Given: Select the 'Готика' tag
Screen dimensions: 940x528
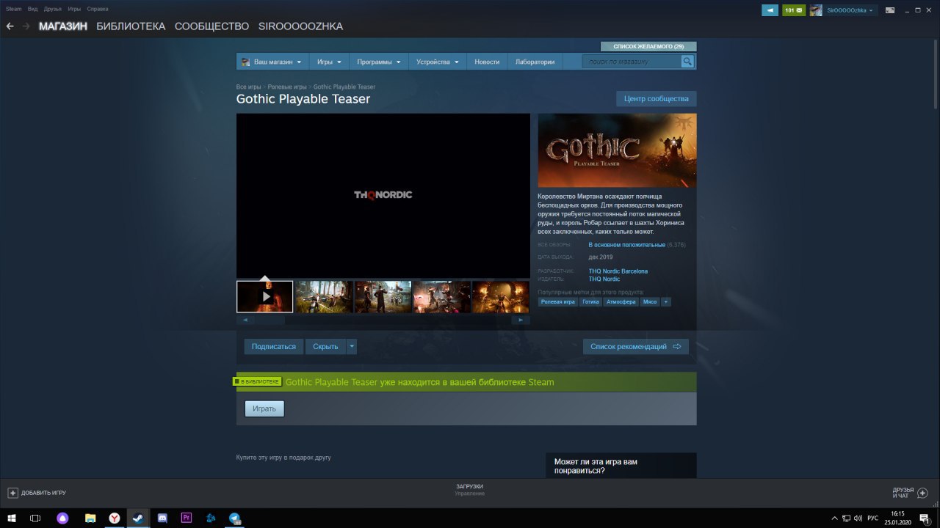Looking at the screenshot, I should pos(590,301).
